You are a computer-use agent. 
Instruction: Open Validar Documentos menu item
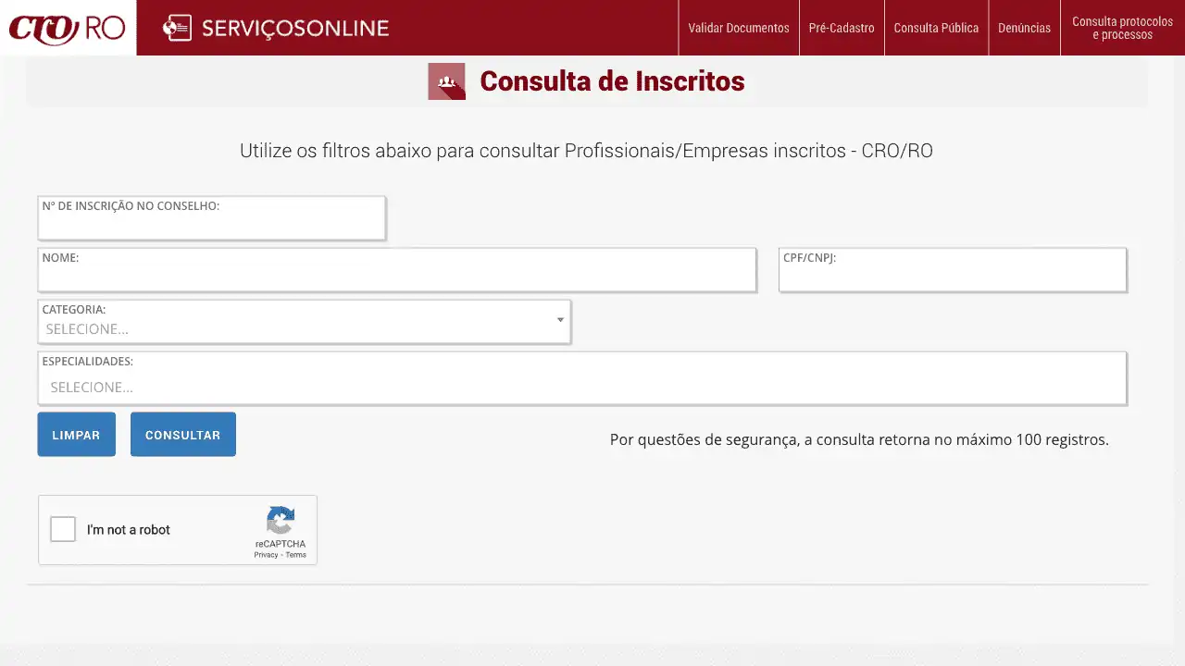[x=738, y=28]
